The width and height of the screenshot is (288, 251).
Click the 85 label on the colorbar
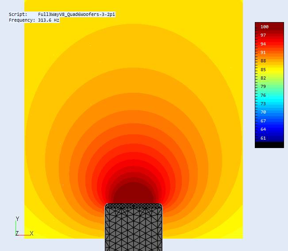point(263,69)
